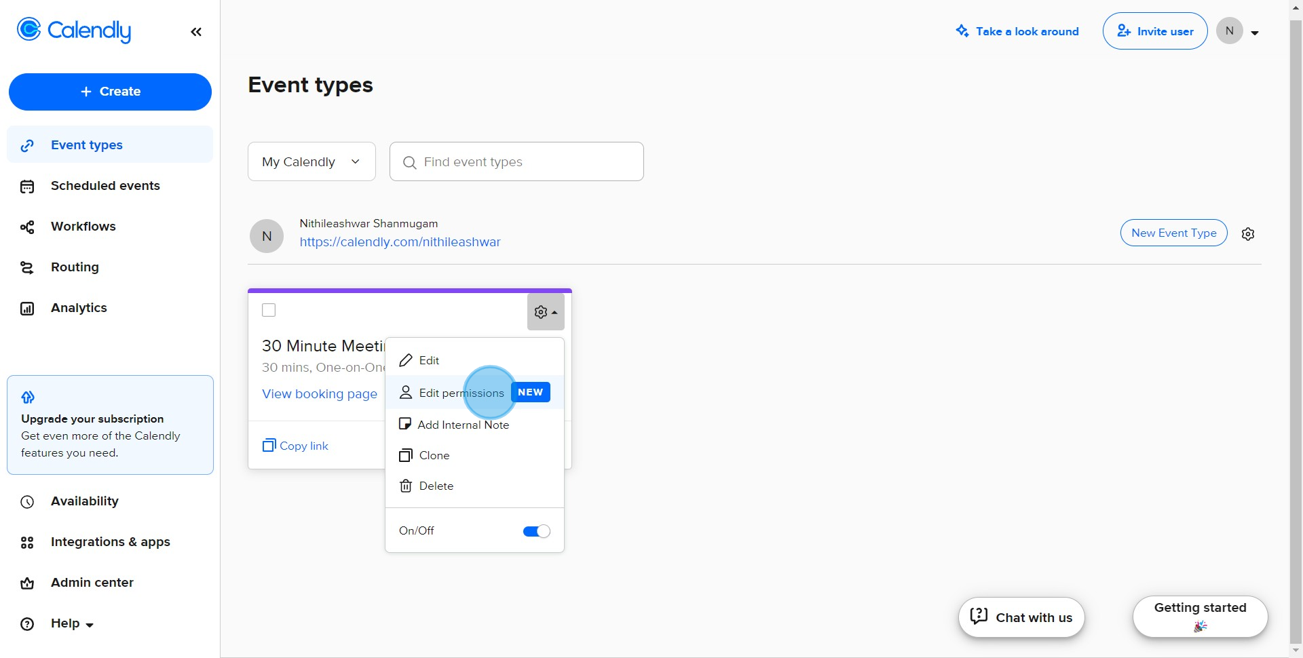The width and height of the screenshot is (1303, 658).
Task: Click the page vertical scrollbar
Action: pos(1296,332)
